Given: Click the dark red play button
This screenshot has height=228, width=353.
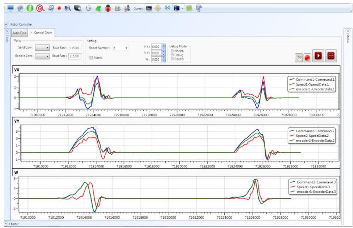Looking at the screenshot, I should click(318, 56).
